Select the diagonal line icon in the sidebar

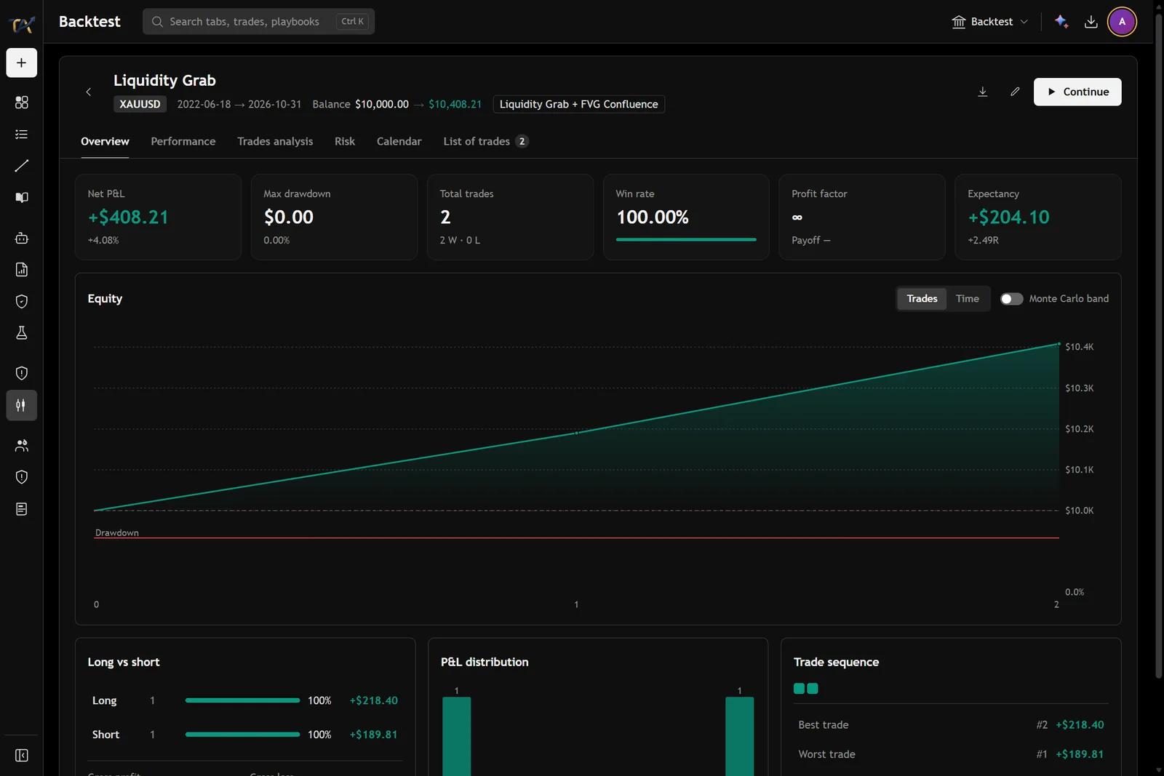coord(22,166)
